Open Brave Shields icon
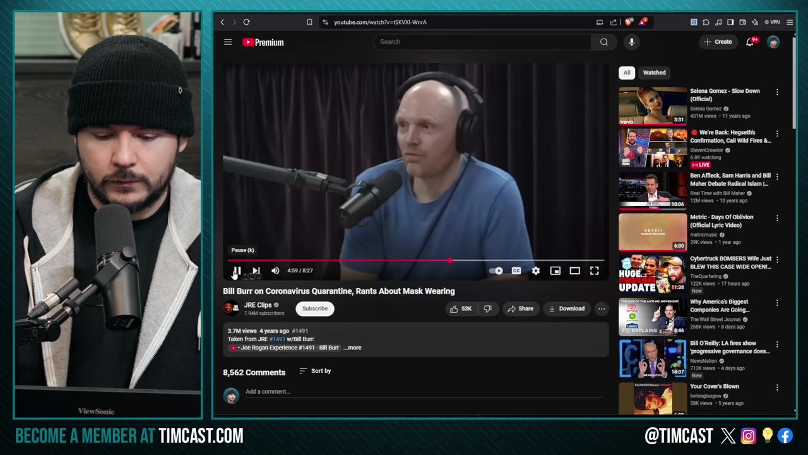The width and height of the screenshot is (808, 455). (x=629, y=22)
